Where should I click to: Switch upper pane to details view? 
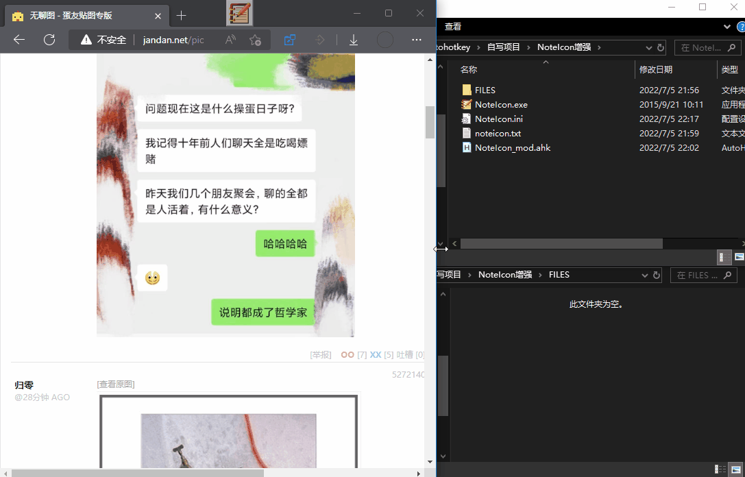click(x=721, y=257)
